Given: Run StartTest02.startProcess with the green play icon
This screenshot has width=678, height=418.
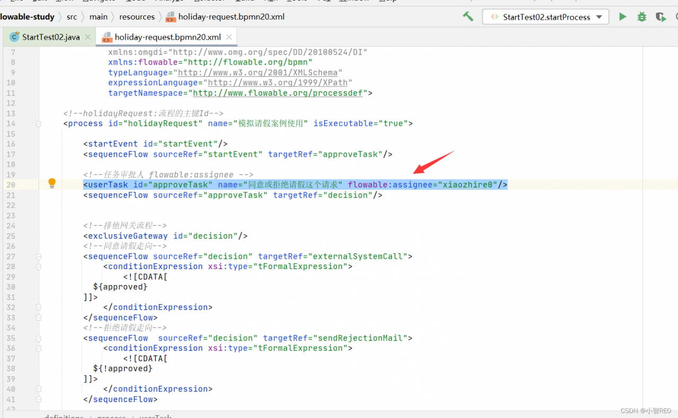Looking at the screenshot, I should tap(622, 17).
